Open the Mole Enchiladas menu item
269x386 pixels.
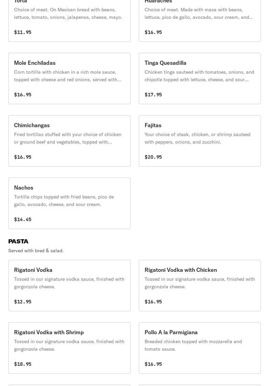(x=35, y=63)
